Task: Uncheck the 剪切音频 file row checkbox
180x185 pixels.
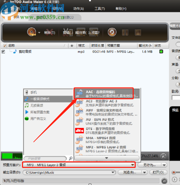Action: pos(3,52)
